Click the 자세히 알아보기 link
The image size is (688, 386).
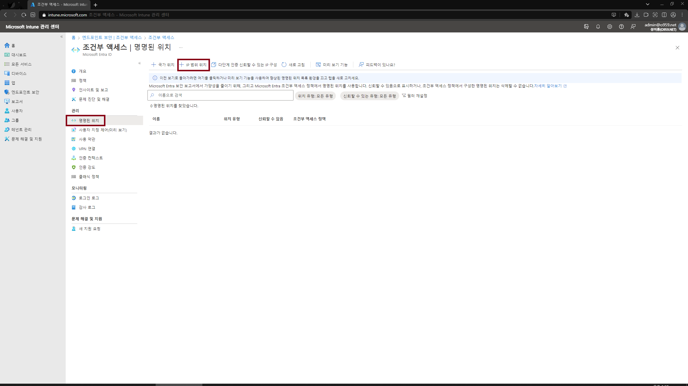coord(548,86)
